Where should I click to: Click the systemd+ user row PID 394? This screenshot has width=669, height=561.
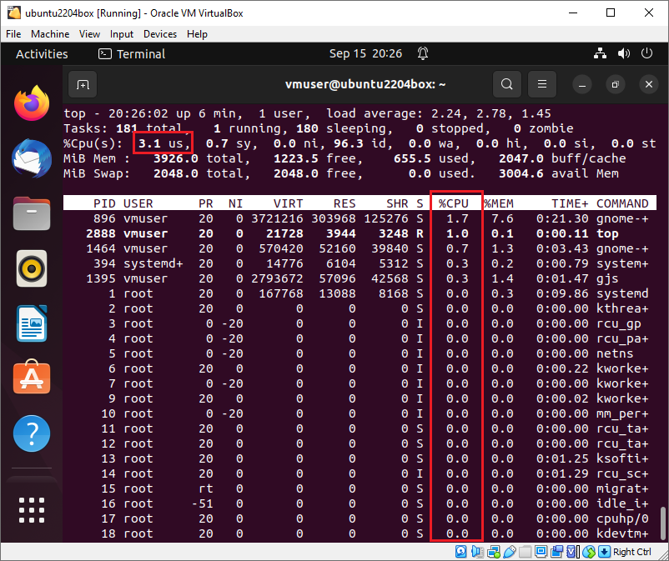[x=360, y=264]
